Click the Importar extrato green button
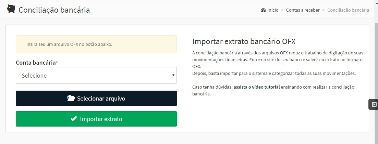 tap(96, 119)
